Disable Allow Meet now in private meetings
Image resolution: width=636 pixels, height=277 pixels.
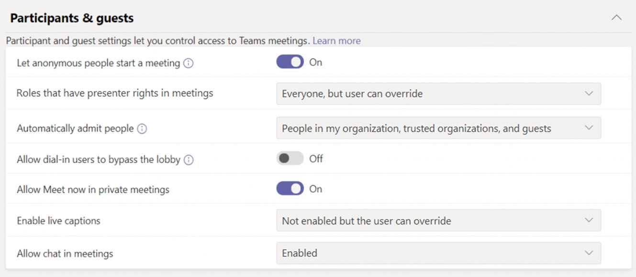290,188
